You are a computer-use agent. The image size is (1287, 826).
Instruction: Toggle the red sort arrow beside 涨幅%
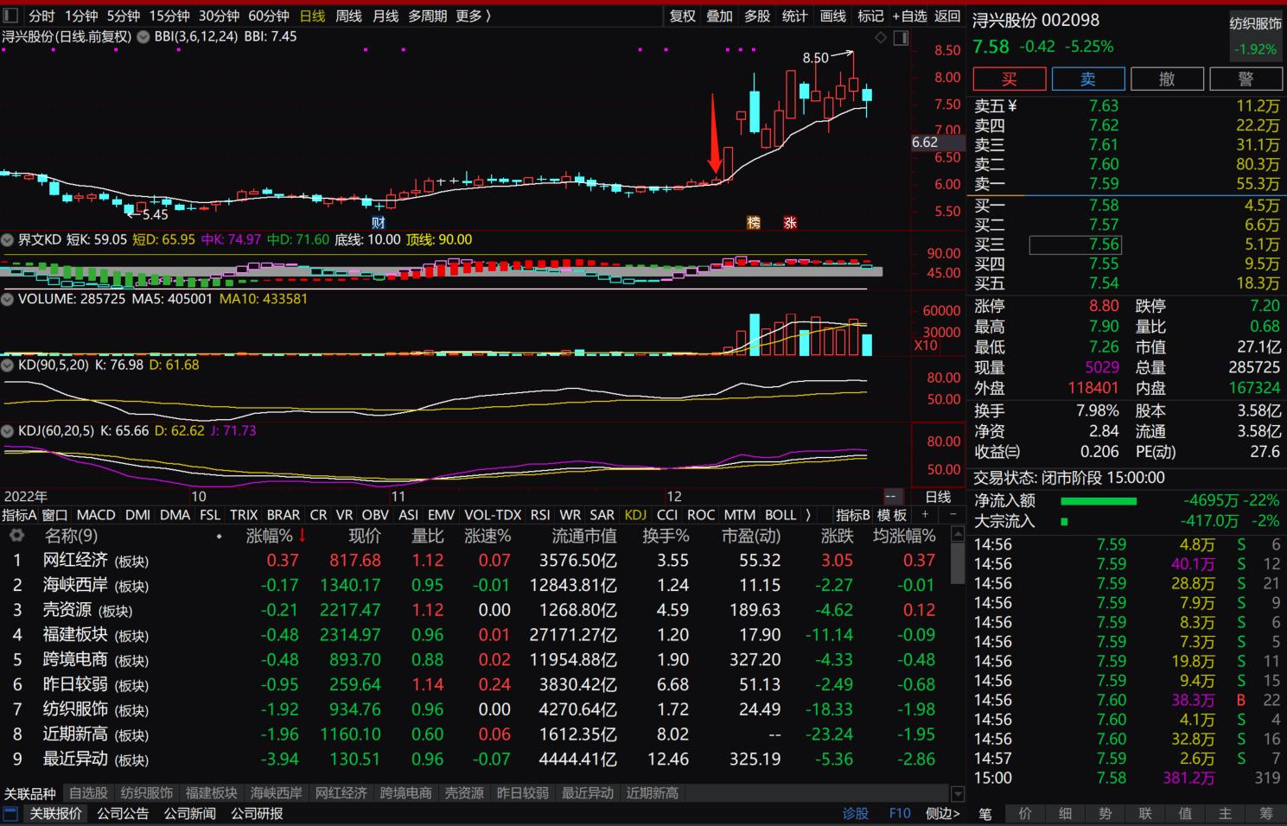[x=301, y=536]
